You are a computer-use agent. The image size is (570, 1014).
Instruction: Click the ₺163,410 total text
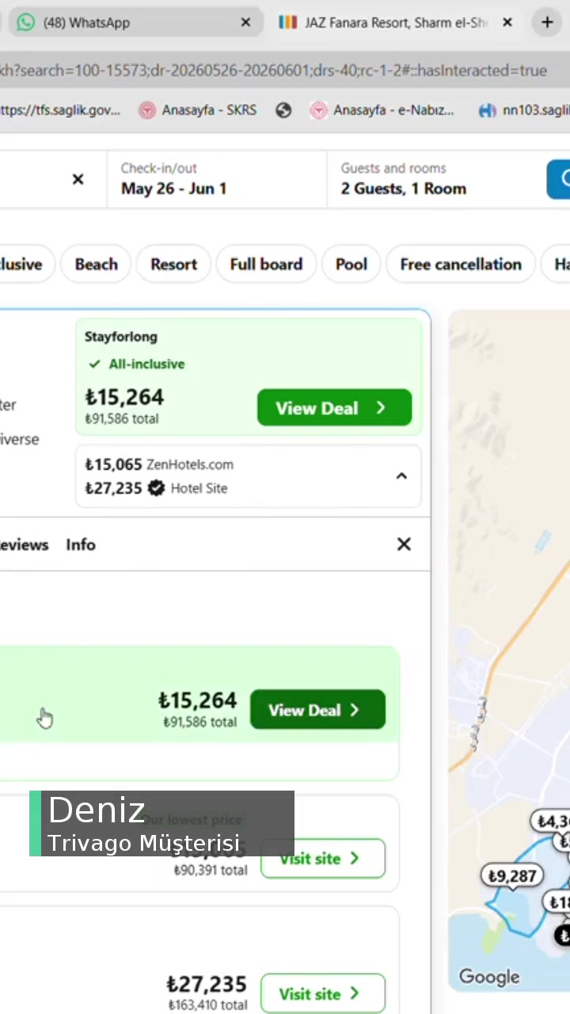point(207,1004)
